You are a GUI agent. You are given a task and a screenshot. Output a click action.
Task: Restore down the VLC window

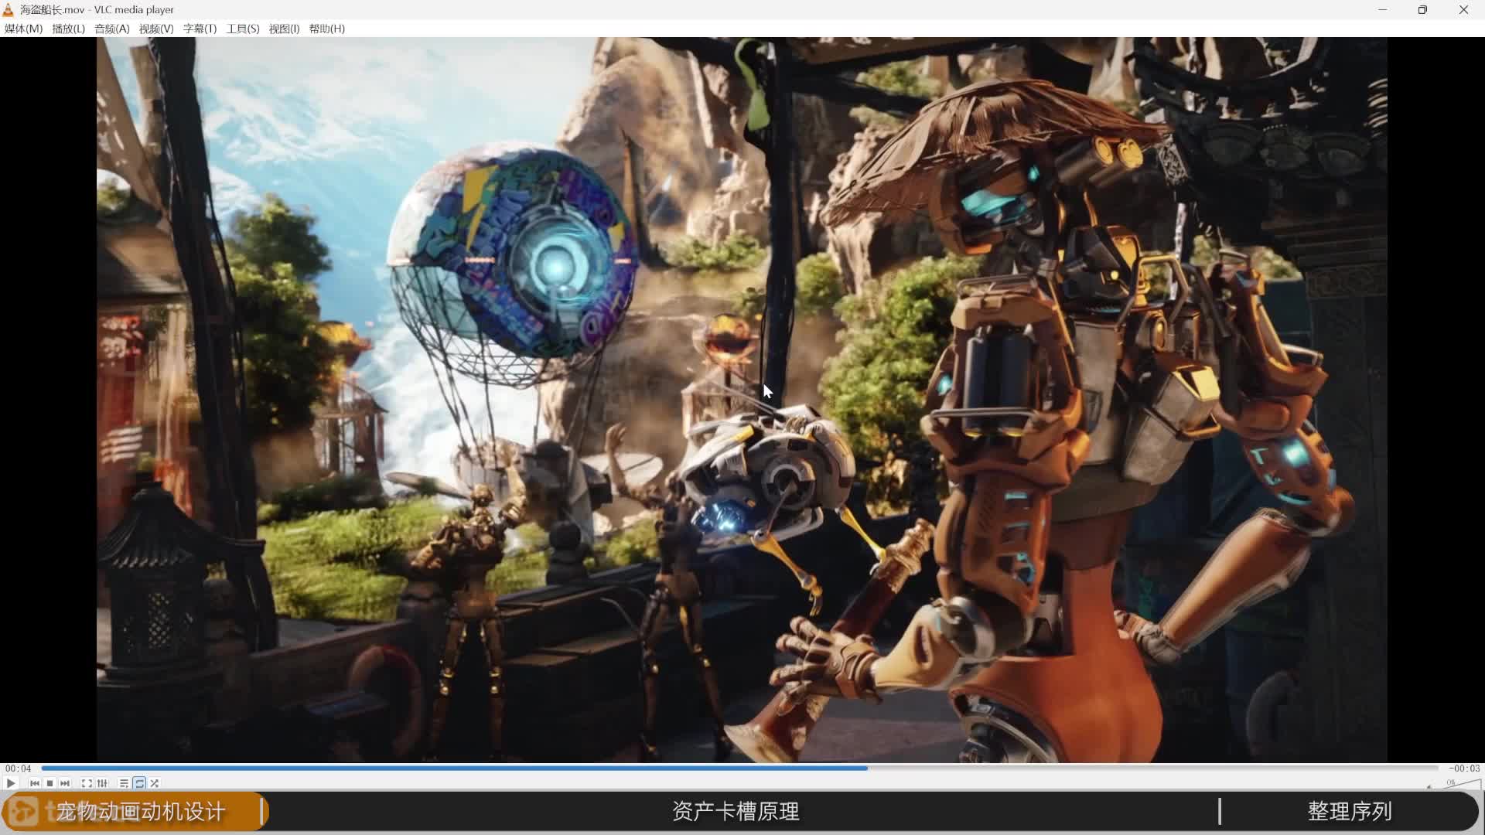(x=1422, y=9)
